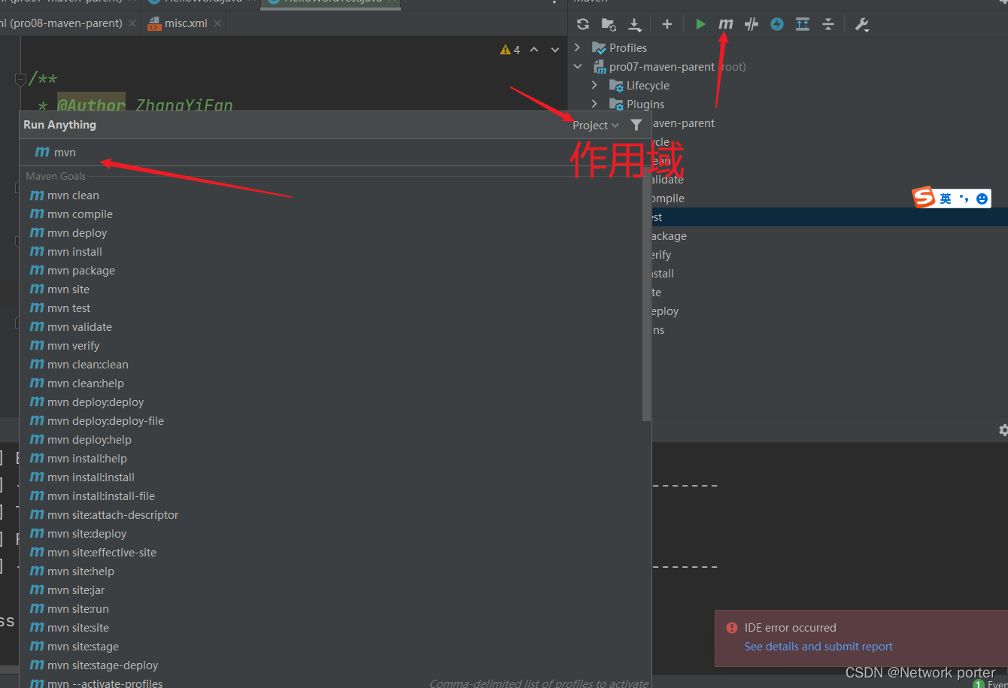The width and height of the screenshot is (1008, 688).
Task: Click the warning indicator showing 4 problems
Action: pos(510,50)
